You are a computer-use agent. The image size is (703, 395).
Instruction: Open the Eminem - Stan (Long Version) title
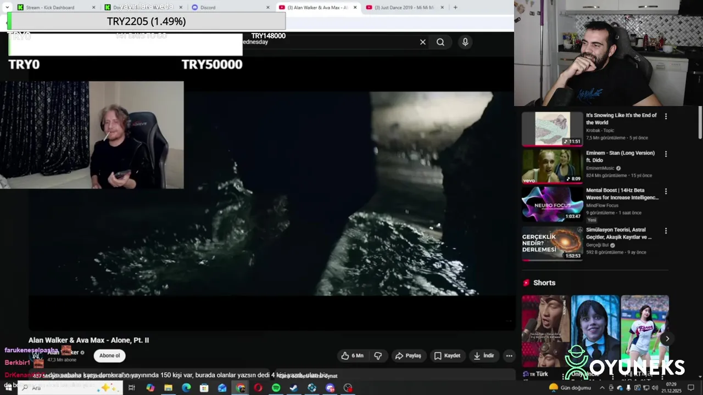(620, 156)
